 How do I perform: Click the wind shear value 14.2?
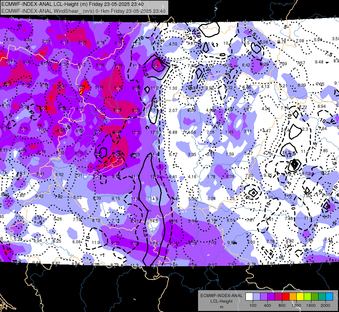[286, 152]
